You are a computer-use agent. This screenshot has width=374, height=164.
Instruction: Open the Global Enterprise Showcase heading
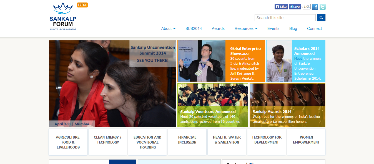click(x=245, y=51)
